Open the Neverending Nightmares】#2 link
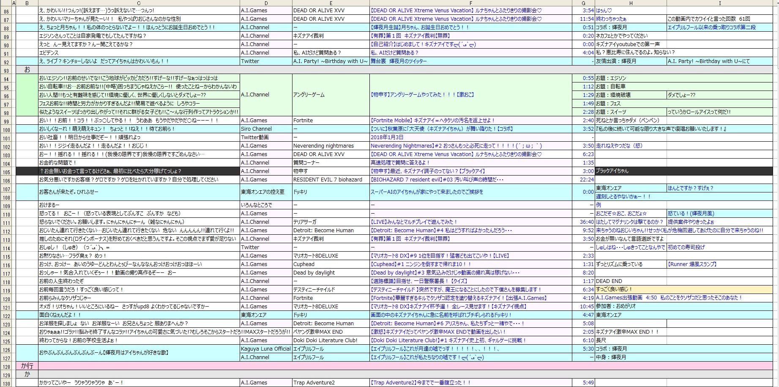The width and height of the screenshot is (779, 387). pyautogui.click(x=456, y=146)
